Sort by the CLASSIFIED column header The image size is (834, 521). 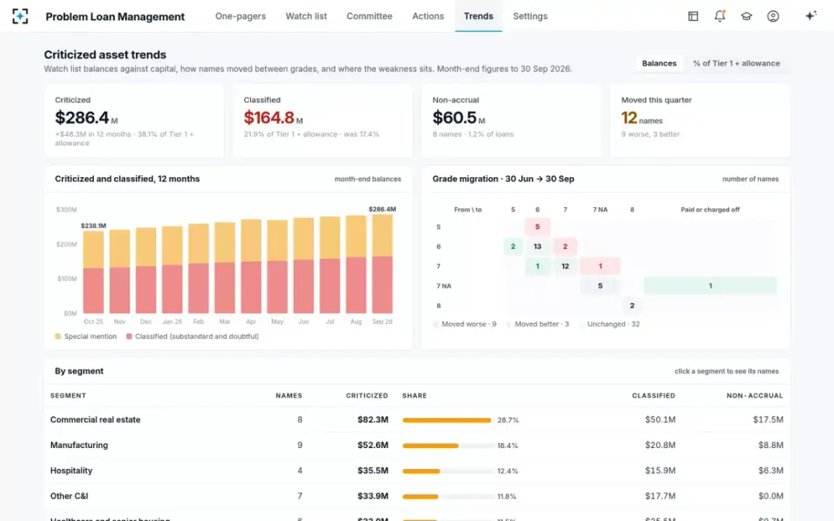653,395
